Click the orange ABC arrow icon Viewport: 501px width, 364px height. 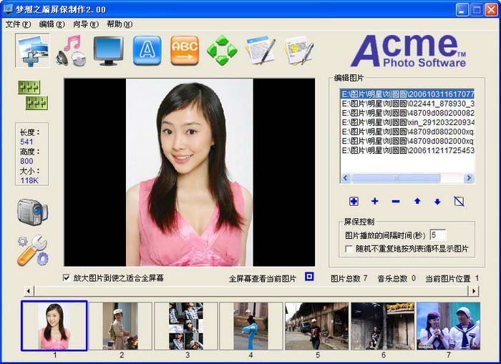coord(185,51)
